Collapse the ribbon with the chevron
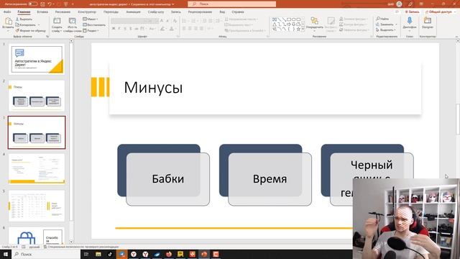460x259 pixels. [x=456, y=37]
